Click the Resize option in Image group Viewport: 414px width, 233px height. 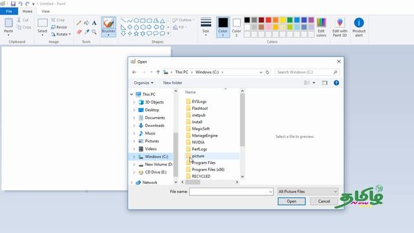pos(59,27)
